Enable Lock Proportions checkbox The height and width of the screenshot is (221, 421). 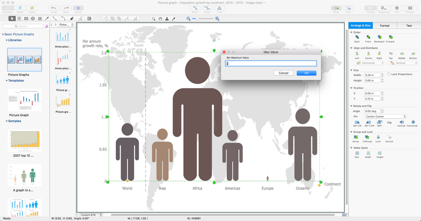(389, 74)
